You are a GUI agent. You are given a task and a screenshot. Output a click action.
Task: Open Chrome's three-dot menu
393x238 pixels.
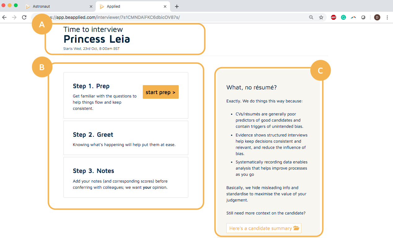tap(387, 17)
